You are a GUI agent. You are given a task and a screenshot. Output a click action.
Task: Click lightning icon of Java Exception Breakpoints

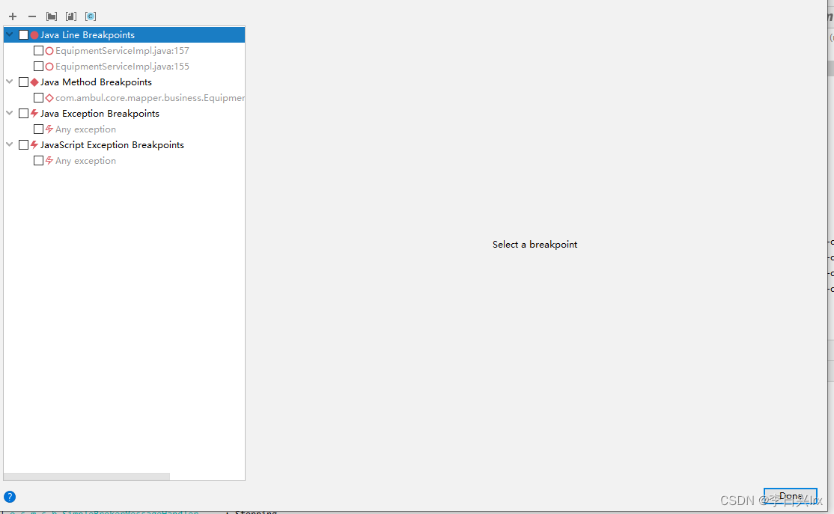pyautogui.click(x=34, y=114)
